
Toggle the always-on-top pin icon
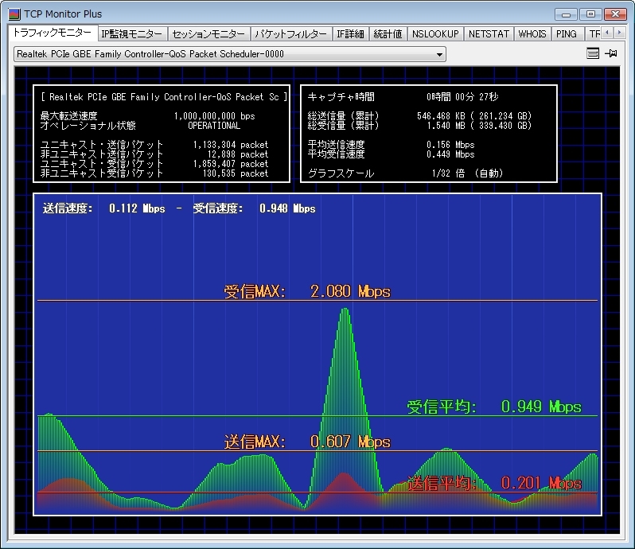611,54
